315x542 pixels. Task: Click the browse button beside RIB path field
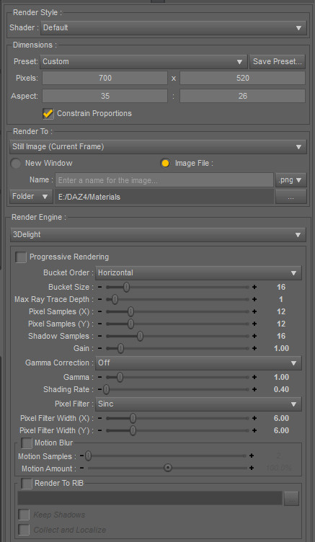(291, 498)
